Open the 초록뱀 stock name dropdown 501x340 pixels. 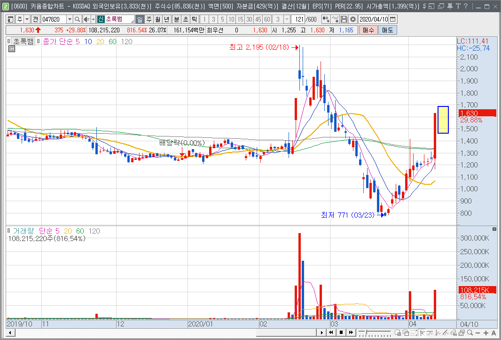pos(132,21)
